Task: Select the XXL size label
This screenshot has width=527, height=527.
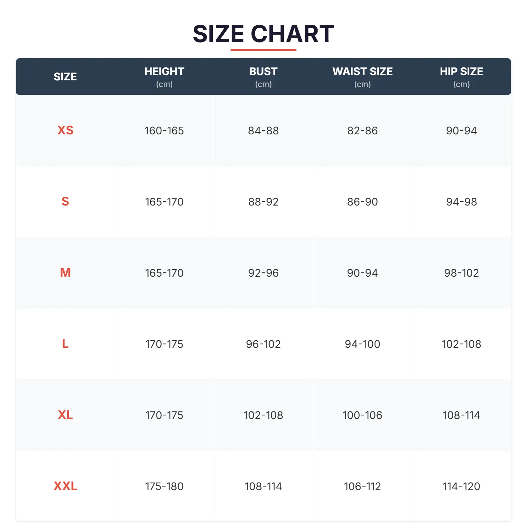Action: (65, 486)
